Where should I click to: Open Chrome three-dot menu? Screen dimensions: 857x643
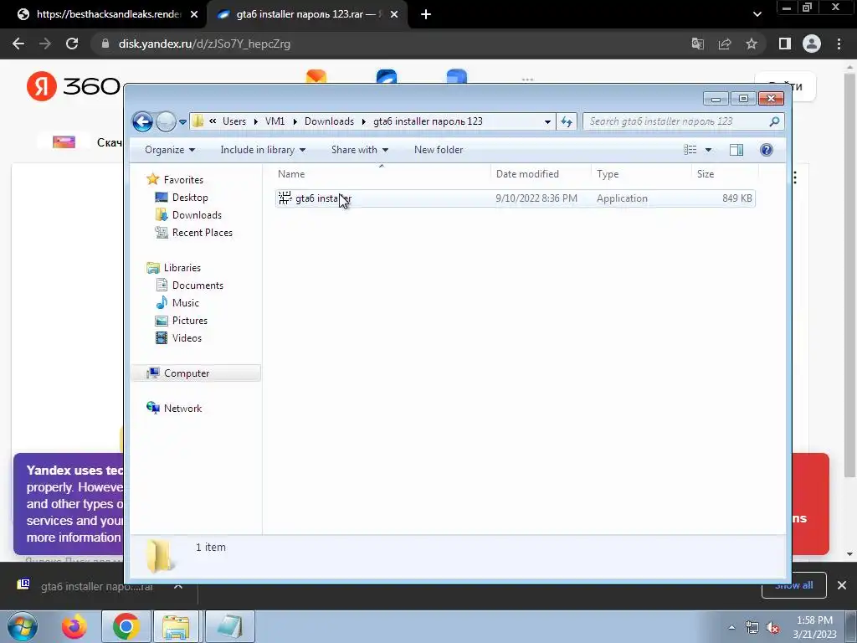[x=839, y=44]
